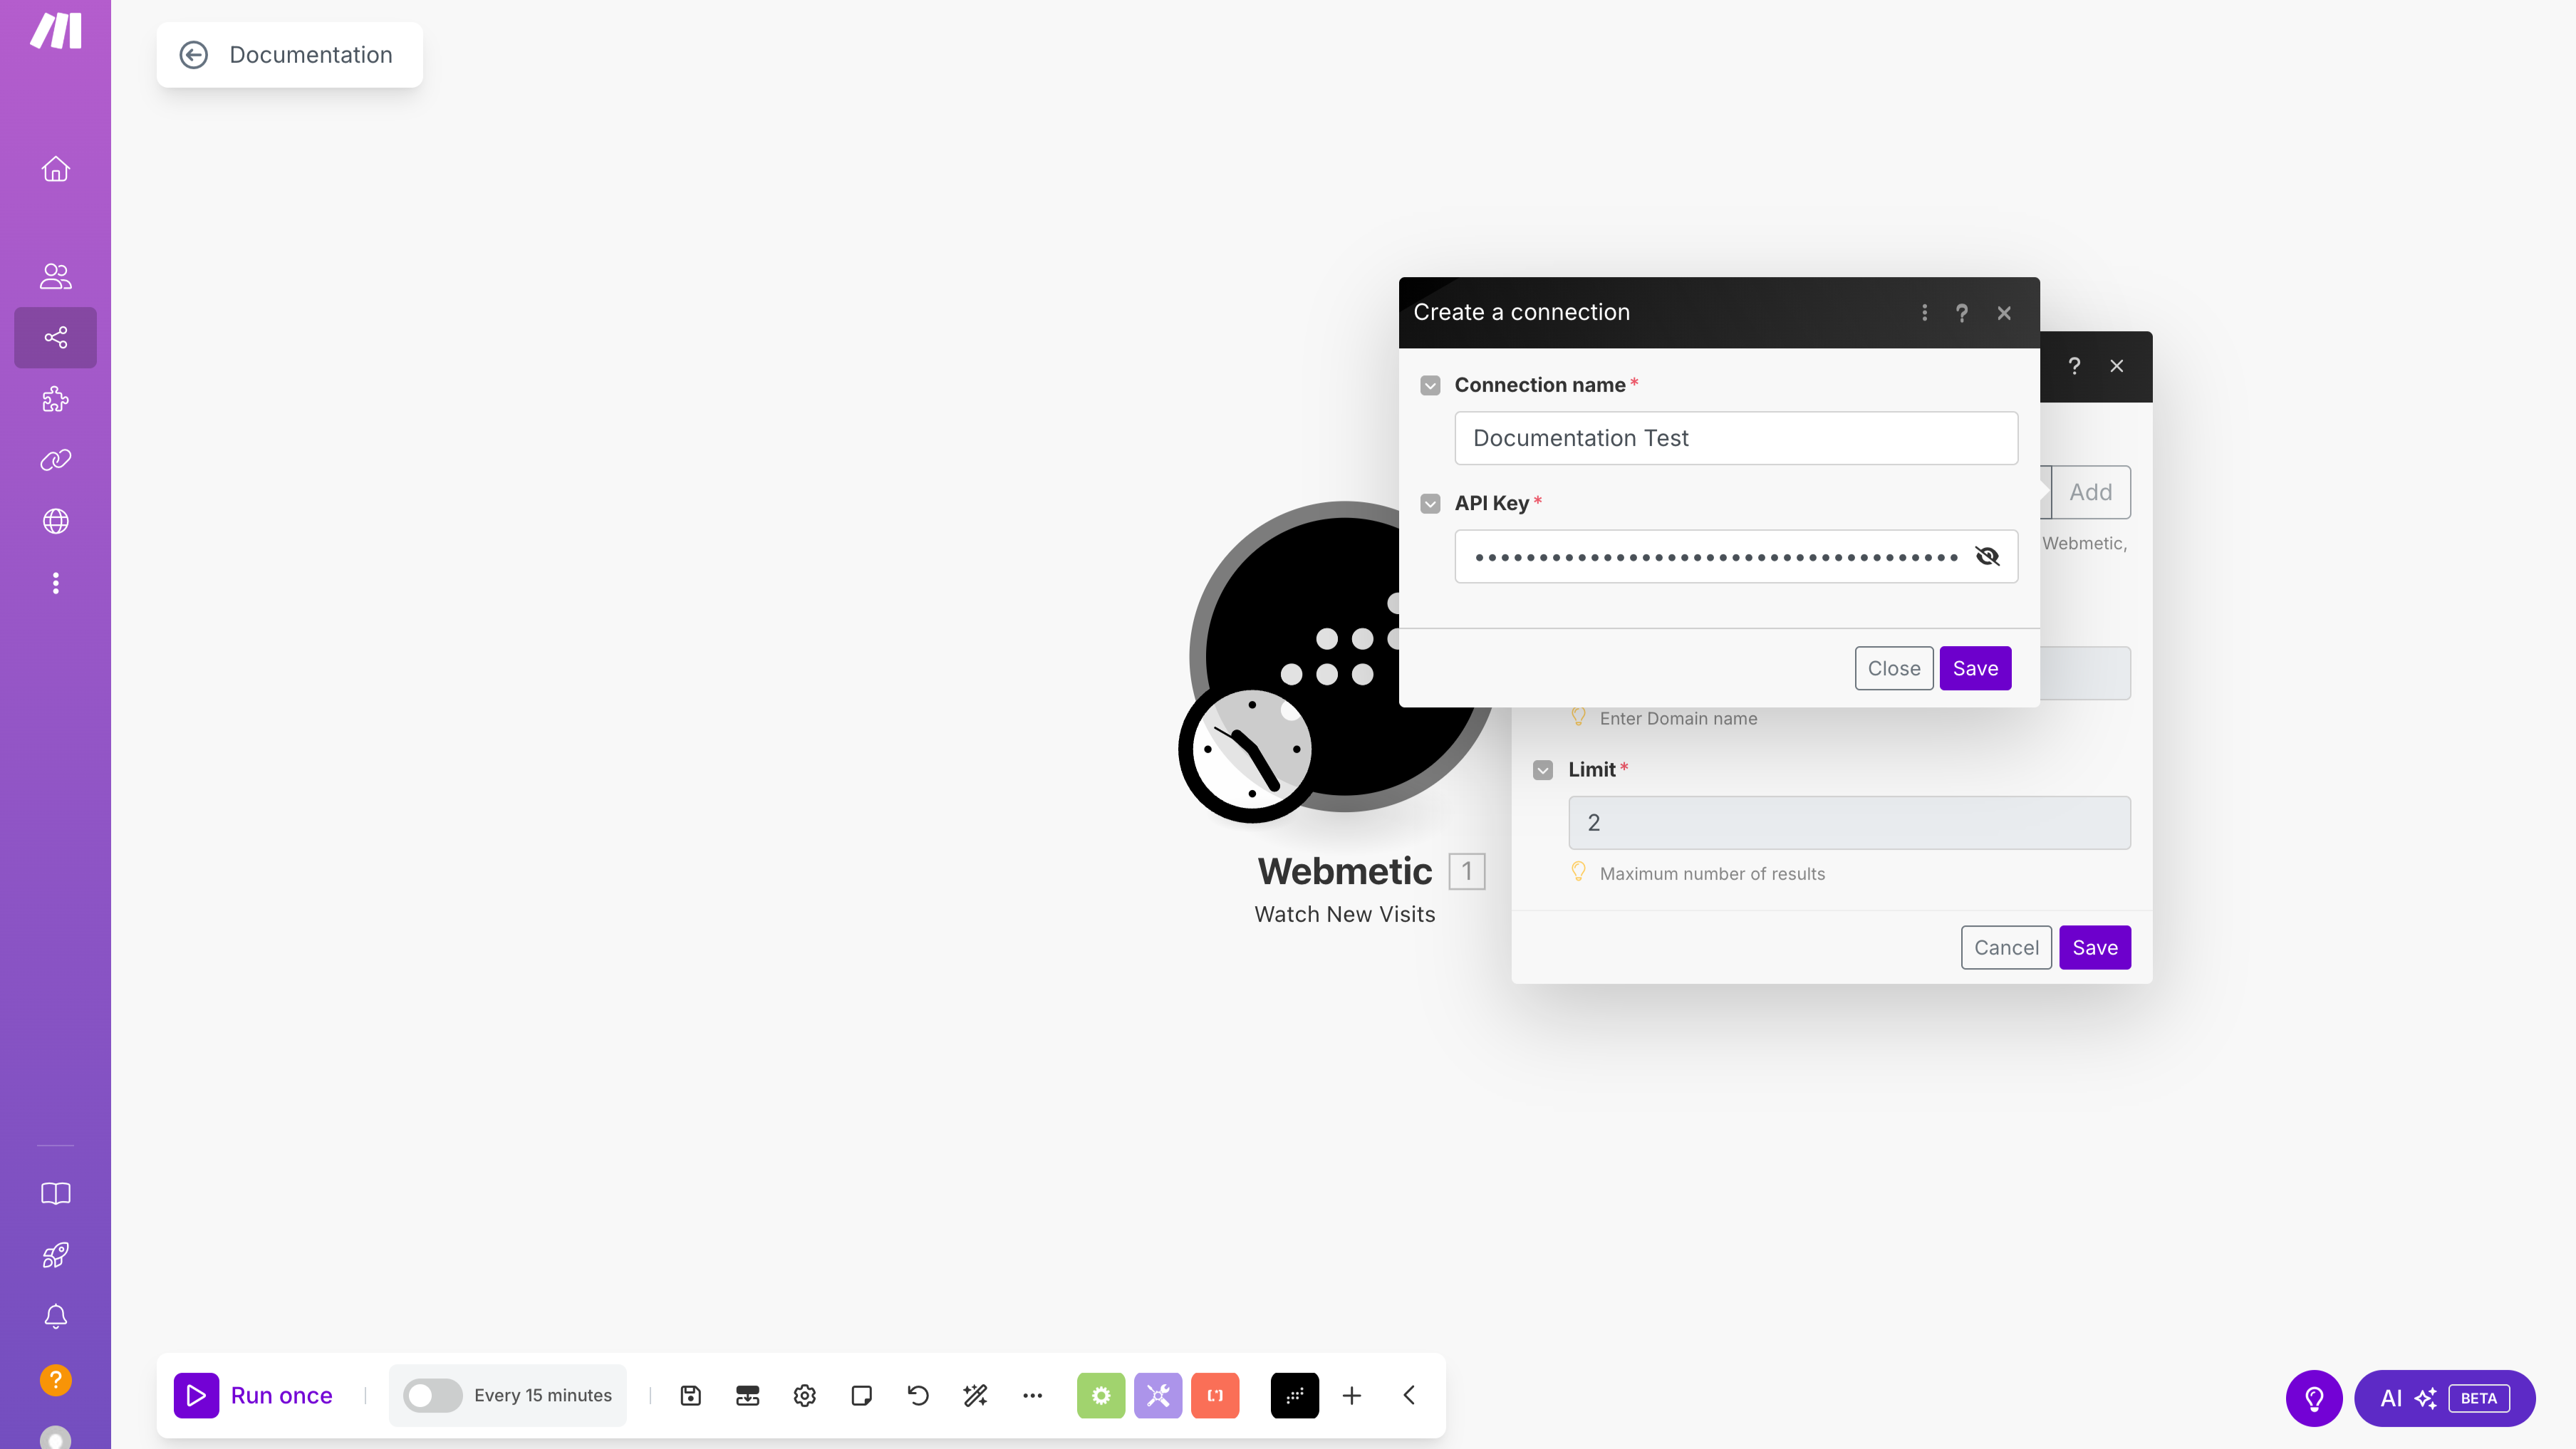The height and width of the screenshot is (1449, 2576).
Task: Toggle the scheduling switch on
Action: point(432,1395)
